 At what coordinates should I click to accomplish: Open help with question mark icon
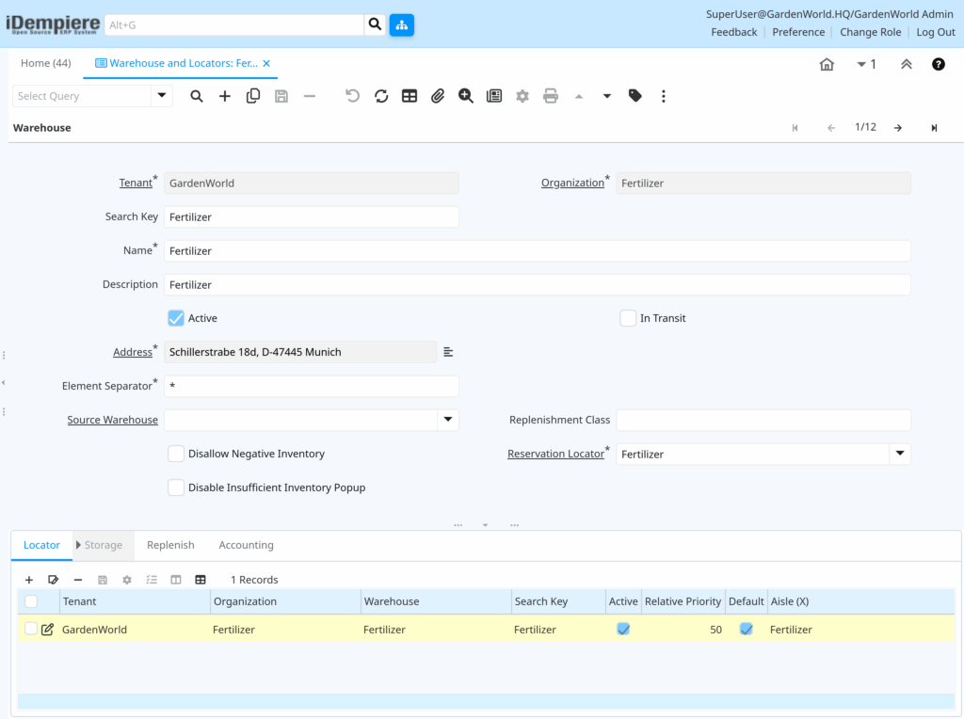click(939, 64)
